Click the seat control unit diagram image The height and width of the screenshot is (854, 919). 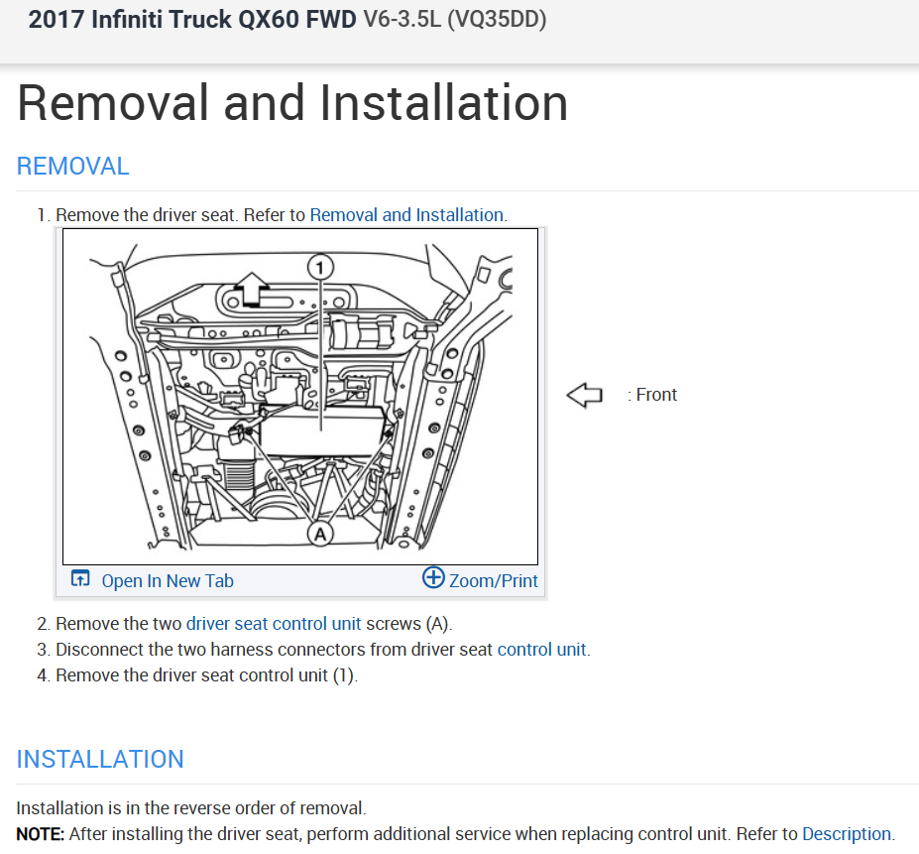tap(300, 397)
